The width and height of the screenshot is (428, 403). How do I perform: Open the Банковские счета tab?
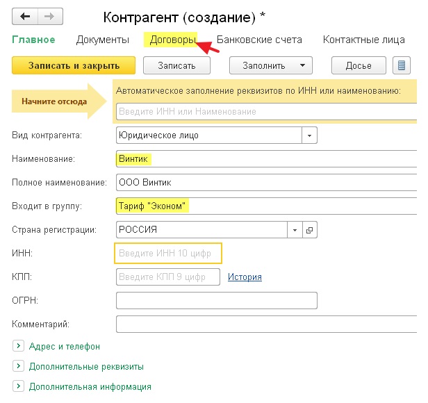(x=259, y=40)
